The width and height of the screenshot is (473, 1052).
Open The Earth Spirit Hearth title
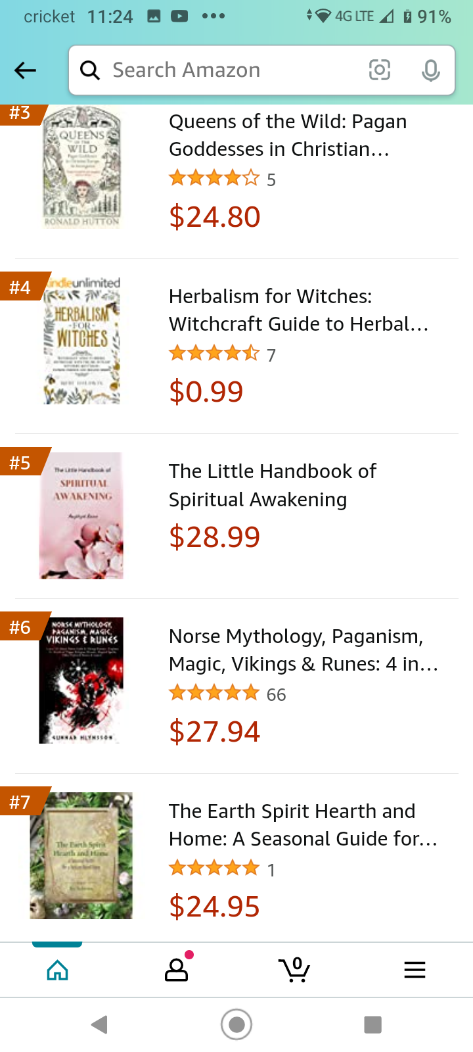click(303, 825)
